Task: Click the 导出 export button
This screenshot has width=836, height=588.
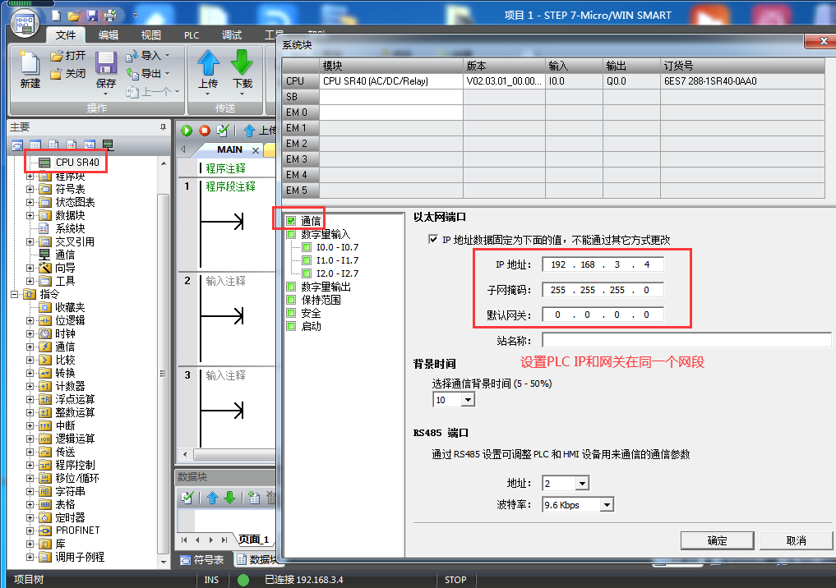Action: (x=148, y=74)
